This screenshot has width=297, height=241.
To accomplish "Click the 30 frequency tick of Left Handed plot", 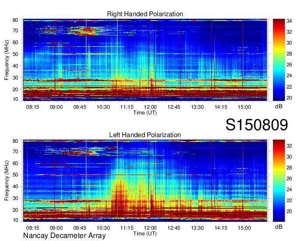I will pyautogui.click(x=15, y=198).
